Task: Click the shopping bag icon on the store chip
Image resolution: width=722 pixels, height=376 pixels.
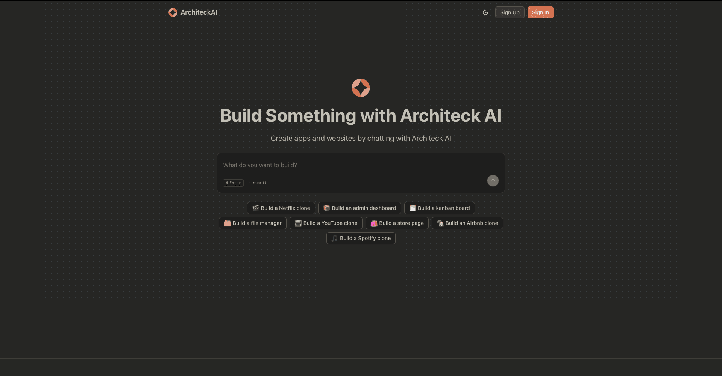Action: [x=373, y=223]
